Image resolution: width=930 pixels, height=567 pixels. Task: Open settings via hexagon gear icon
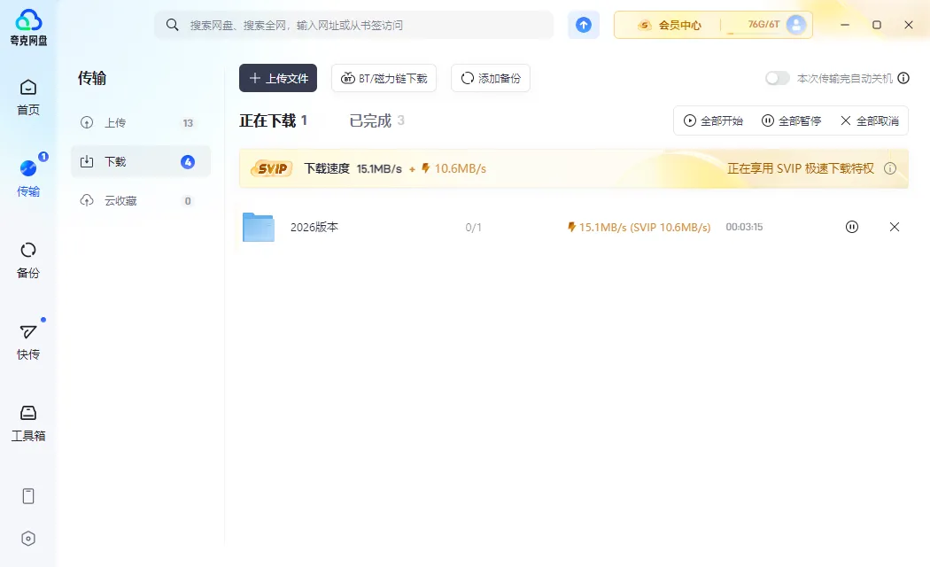[x=27, y=539]
